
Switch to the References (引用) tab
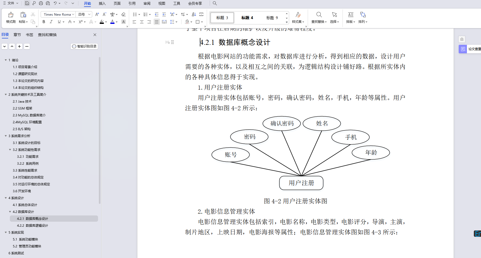[132, 3]
